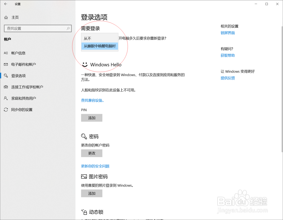
Task: Click the 需要登录 heading
Action: coord(91,28)
